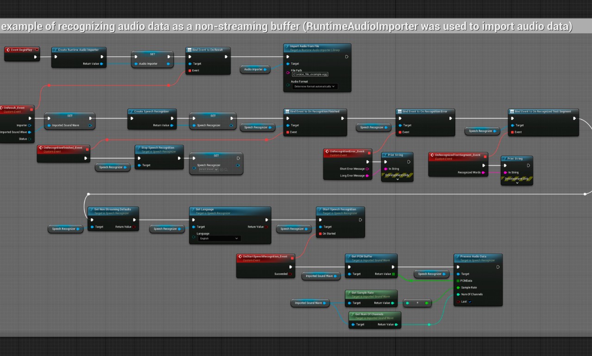Click the OnResult_Event custom event icon
Viewport: 592px width, 356px height.
click(1, 108)
